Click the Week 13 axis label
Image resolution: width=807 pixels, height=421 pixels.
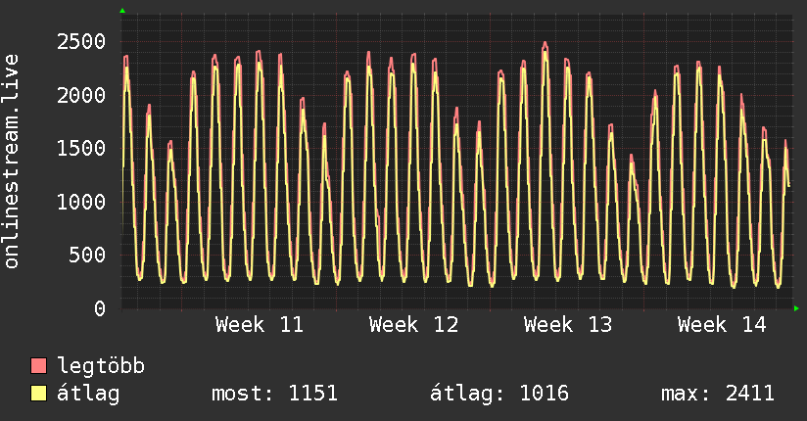click(567, 325)
